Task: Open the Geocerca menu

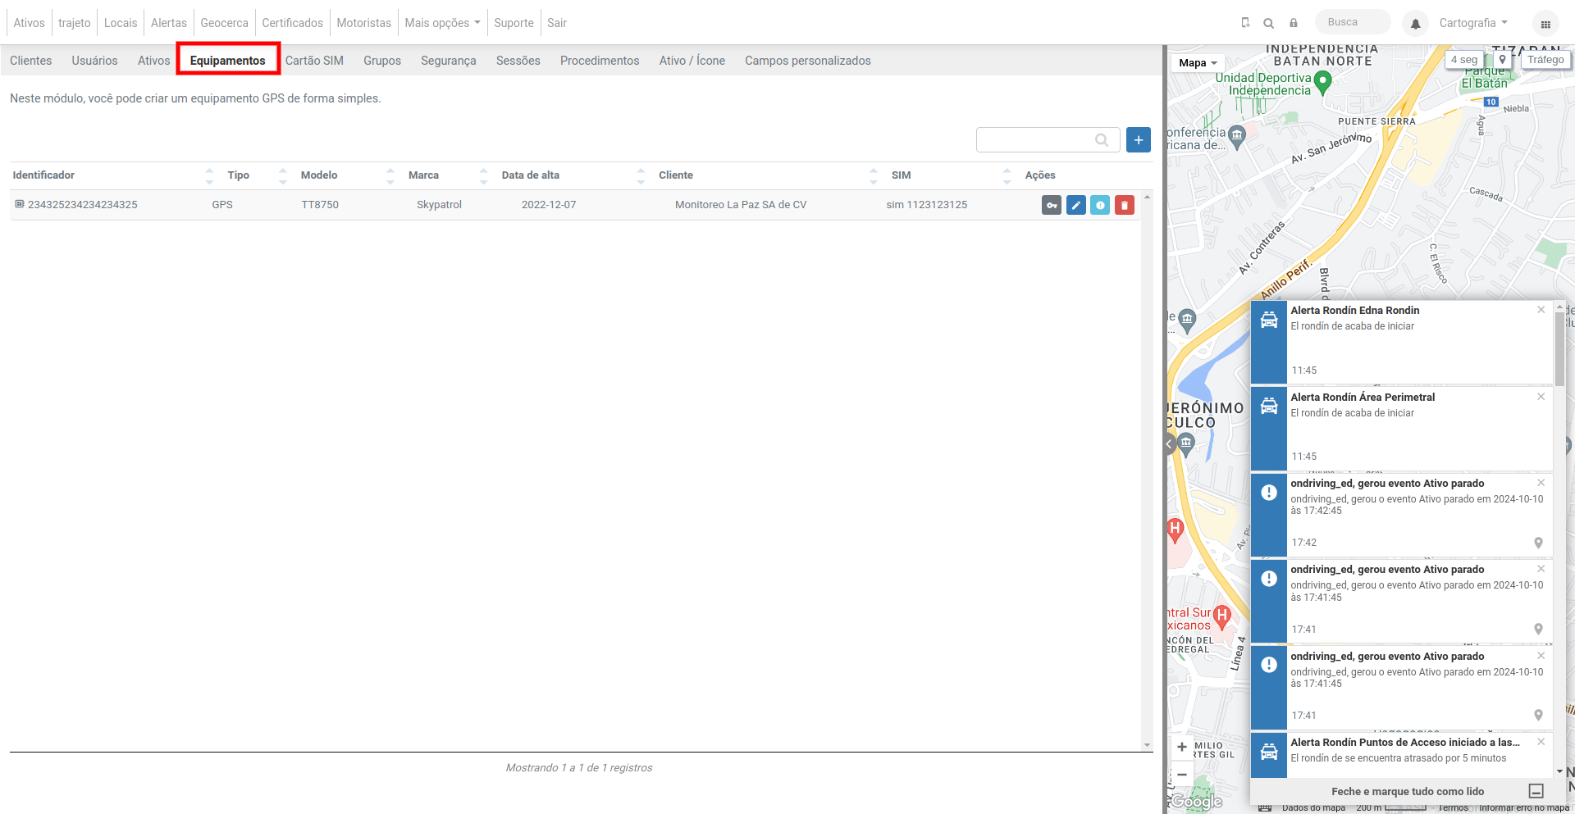Action: click(x=224, y=23)
